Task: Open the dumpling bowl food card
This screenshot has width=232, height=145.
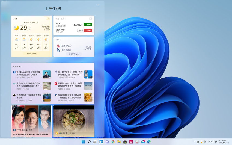Action: [74, 121]
